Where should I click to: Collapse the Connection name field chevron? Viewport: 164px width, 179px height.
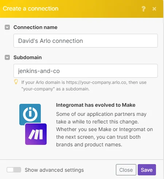click(x=7, y=27)
